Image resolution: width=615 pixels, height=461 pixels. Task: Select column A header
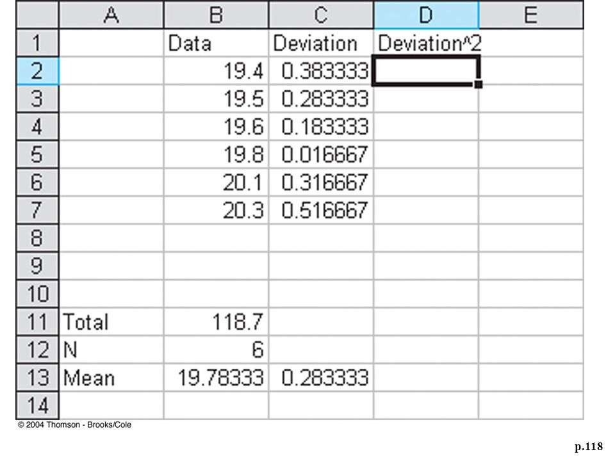click(x=111, y=15)
